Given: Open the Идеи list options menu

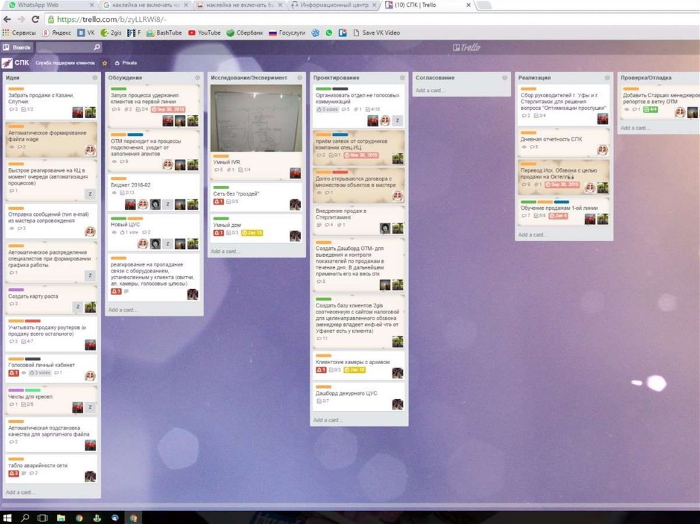Looking at the screenshot, I should point(95,78).
